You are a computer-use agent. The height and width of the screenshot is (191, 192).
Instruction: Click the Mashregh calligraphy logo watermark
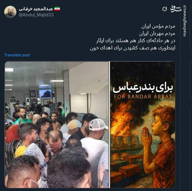(176, 9)
